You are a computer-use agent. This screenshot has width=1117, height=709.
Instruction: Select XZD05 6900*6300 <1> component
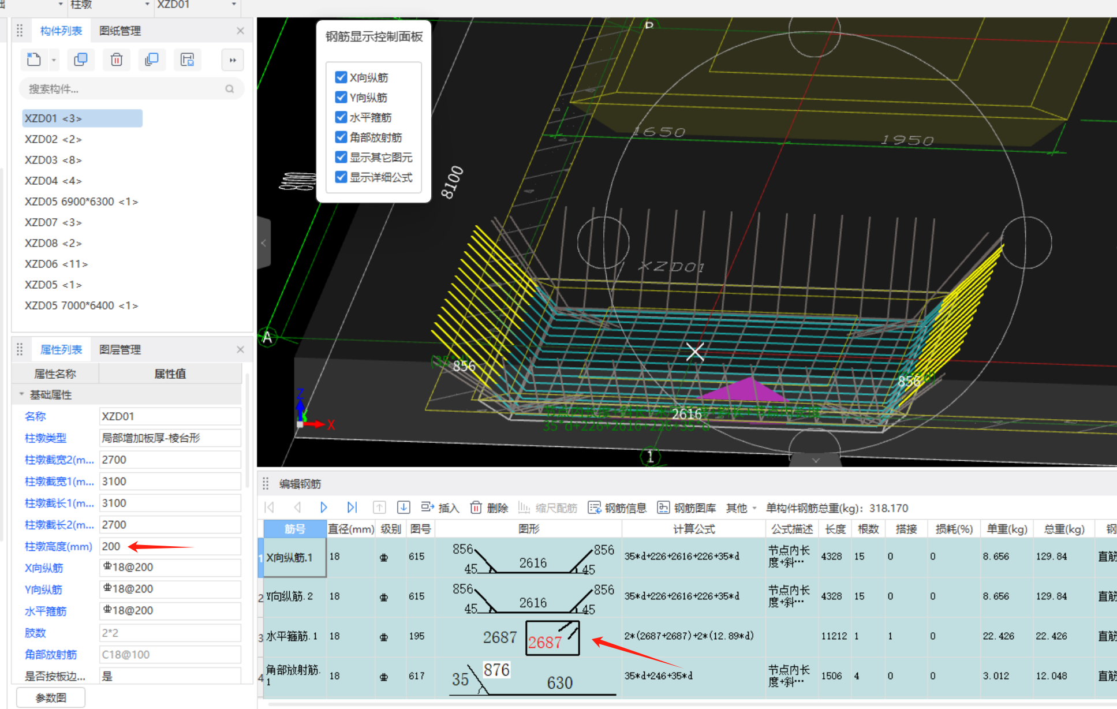pos(81,201)
